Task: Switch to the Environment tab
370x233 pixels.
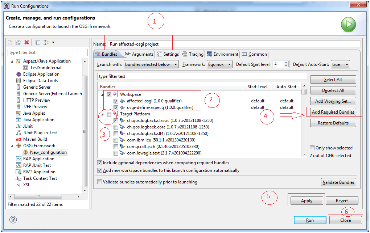Action: pyautogui.click(x=222, y=54)
